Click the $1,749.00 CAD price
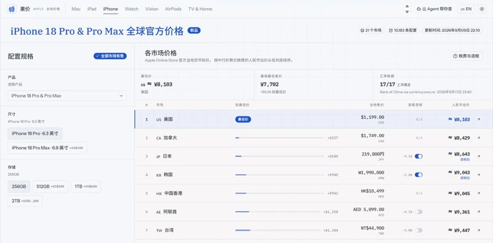This screenshot has height=243, width=493. point(372,135)
